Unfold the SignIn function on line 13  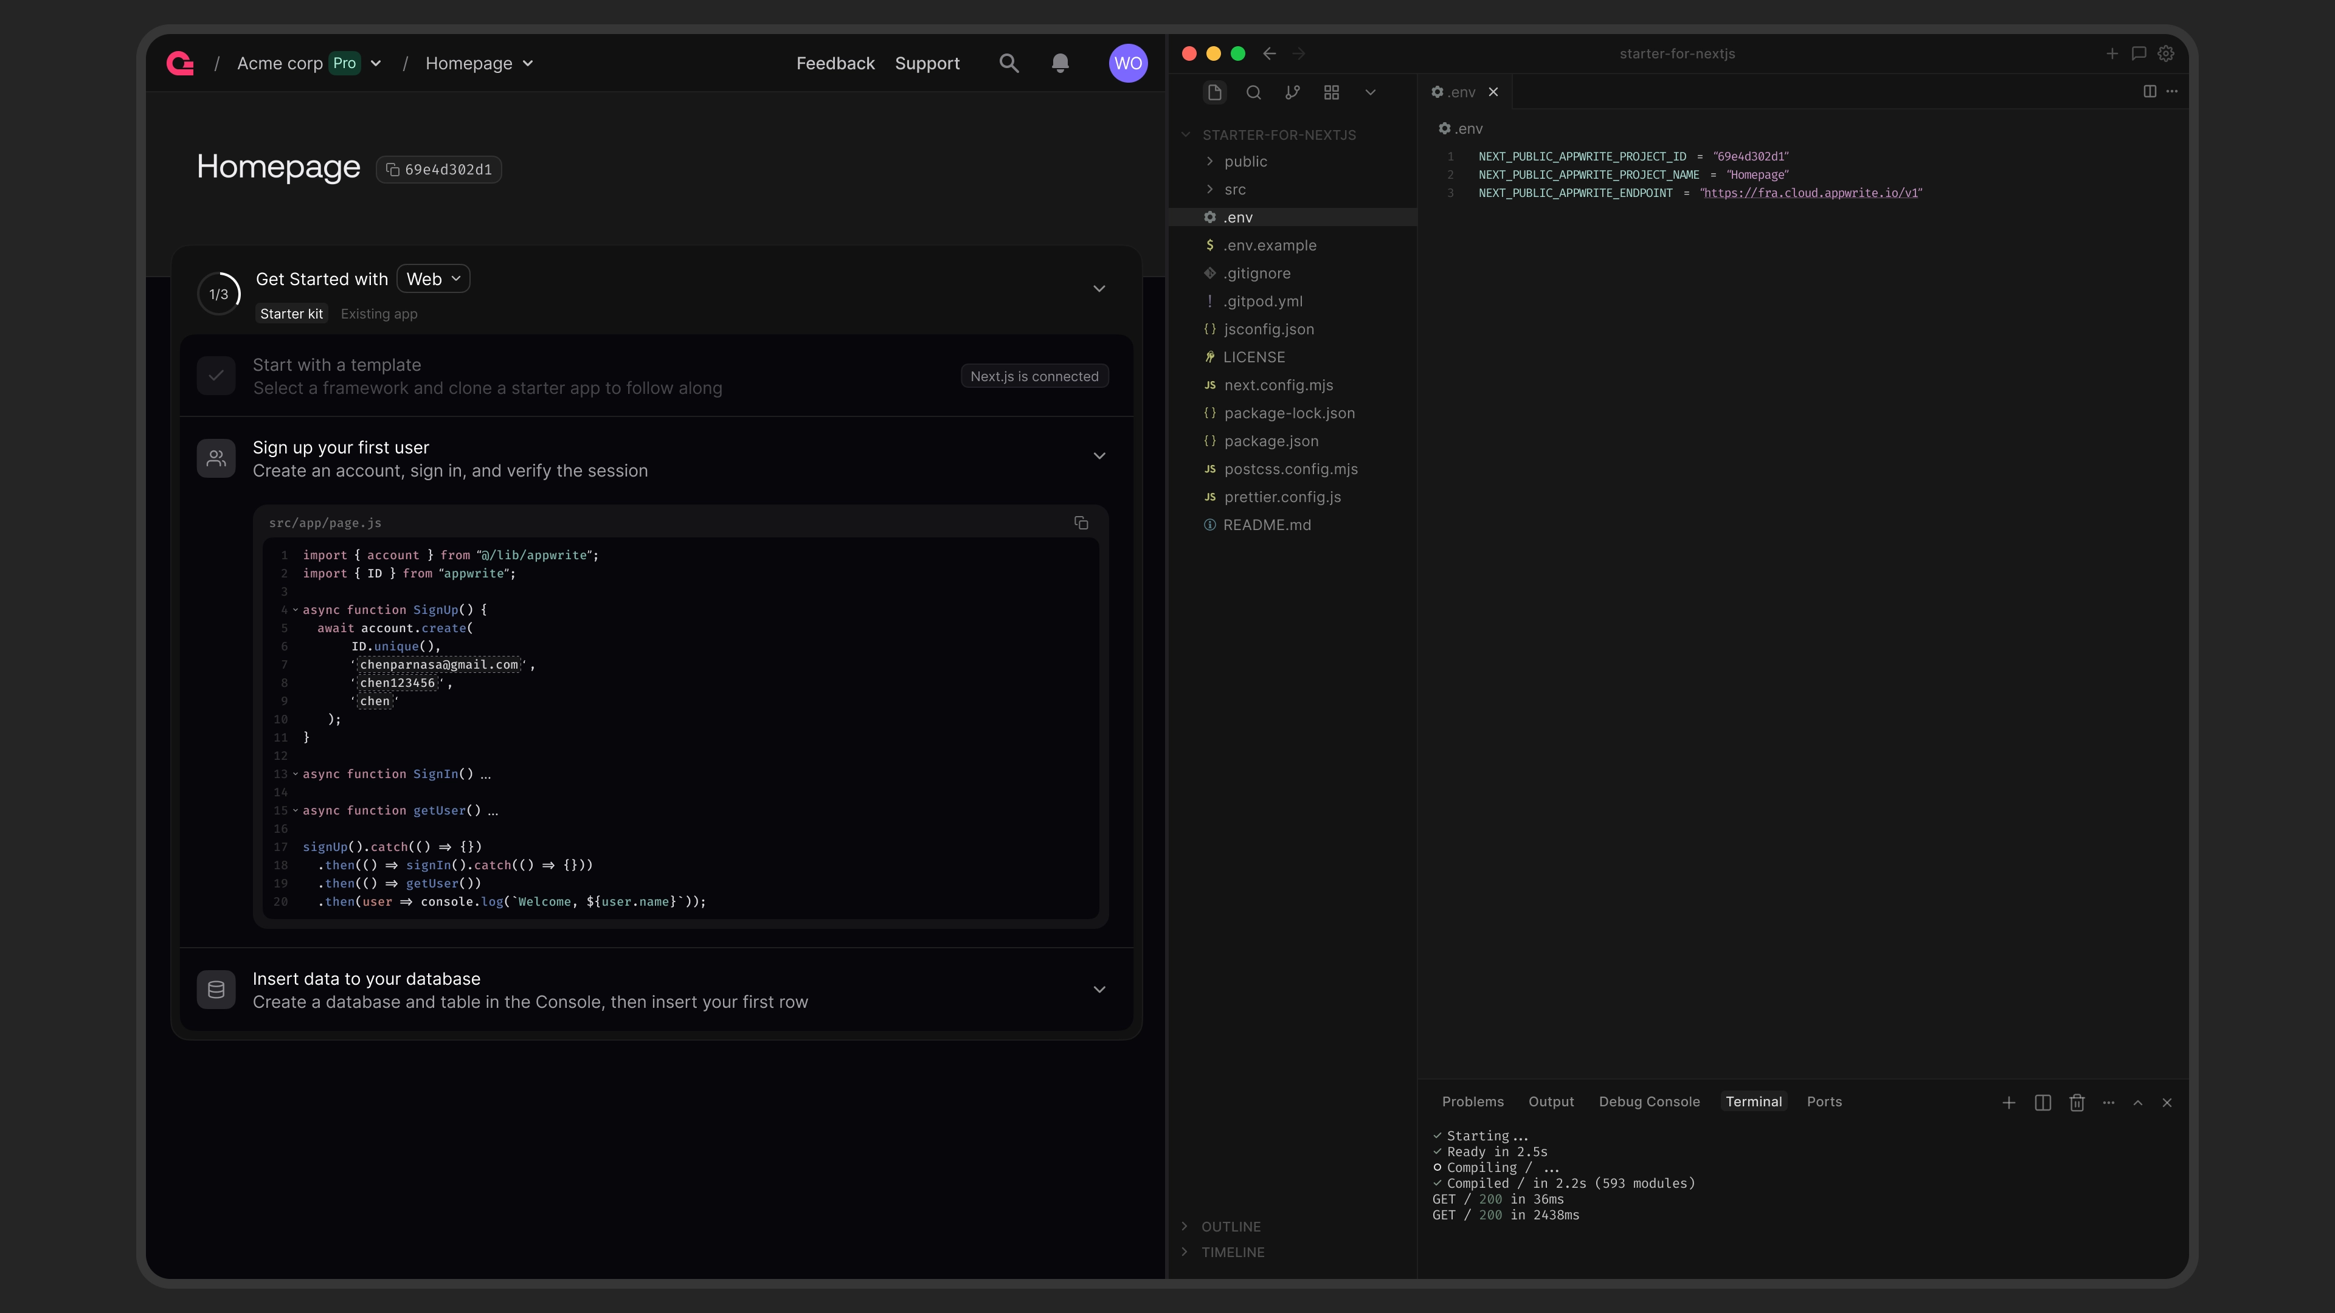pyautogui.click(x=296, y=775)
